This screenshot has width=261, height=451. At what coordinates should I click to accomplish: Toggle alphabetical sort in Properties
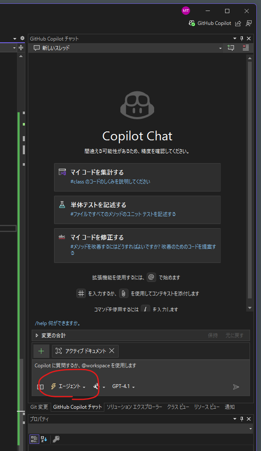click(x=43, y=439)
